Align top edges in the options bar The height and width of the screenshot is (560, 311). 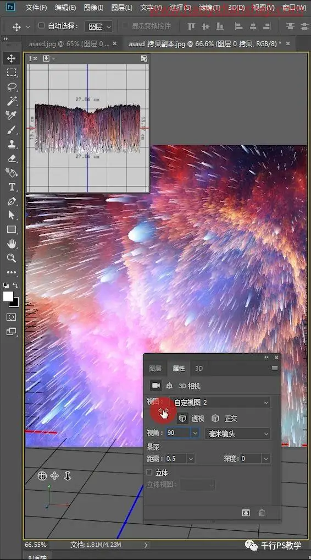click(x=192, y=26)
